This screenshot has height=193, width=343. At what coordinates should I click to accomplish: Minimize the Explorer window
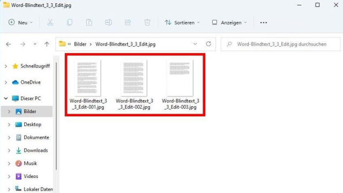coord(299,5)
